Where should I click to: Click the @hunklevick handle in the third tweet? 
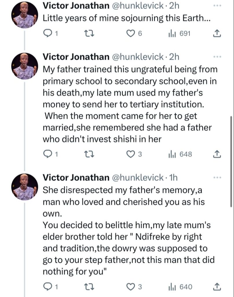tap(138, 178)
